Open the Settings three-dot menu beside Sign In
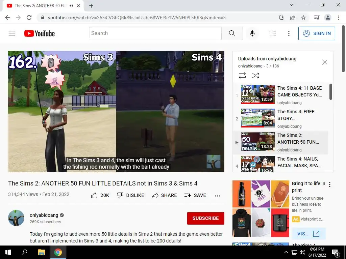Image resolution: width=346 pixels, height=259 pixels. tap(289, 33)
